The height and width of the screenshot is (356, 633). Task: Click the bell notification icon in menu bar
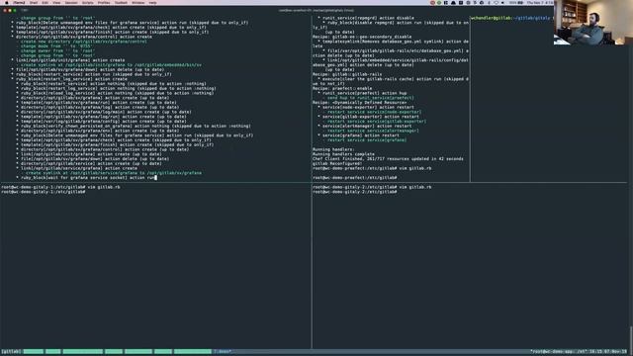tap(453, 2)
